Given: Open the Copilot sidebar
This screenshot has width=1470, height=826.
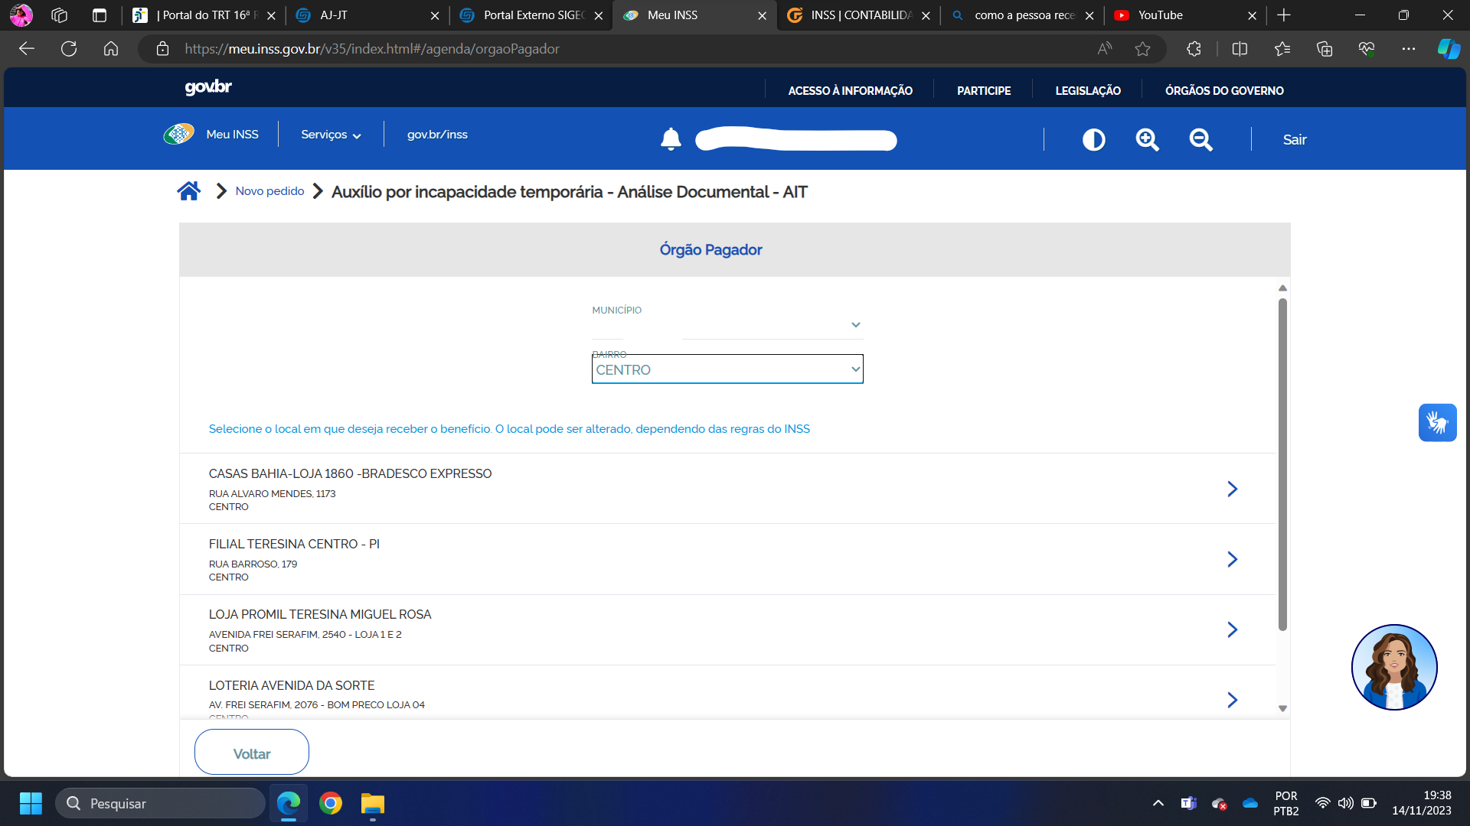Looking at the screenshot, I should tap(1449, 49).
